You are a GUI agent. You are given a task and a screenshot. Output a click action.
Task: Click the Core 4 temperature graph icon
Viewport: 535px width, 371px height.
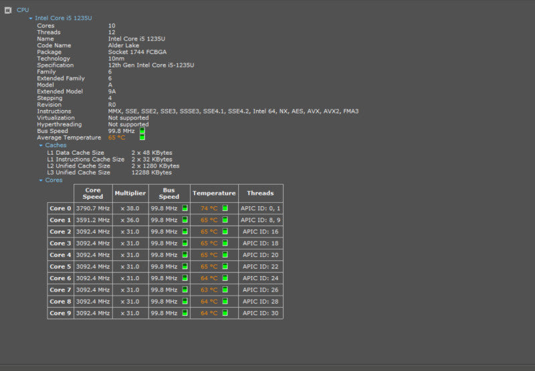[225, 255]
